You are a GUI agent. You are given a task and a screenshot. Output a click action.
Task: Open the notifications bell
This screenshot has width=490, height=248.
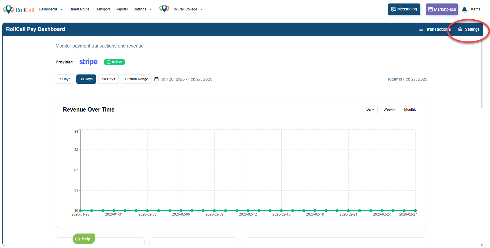pos(464,10)
